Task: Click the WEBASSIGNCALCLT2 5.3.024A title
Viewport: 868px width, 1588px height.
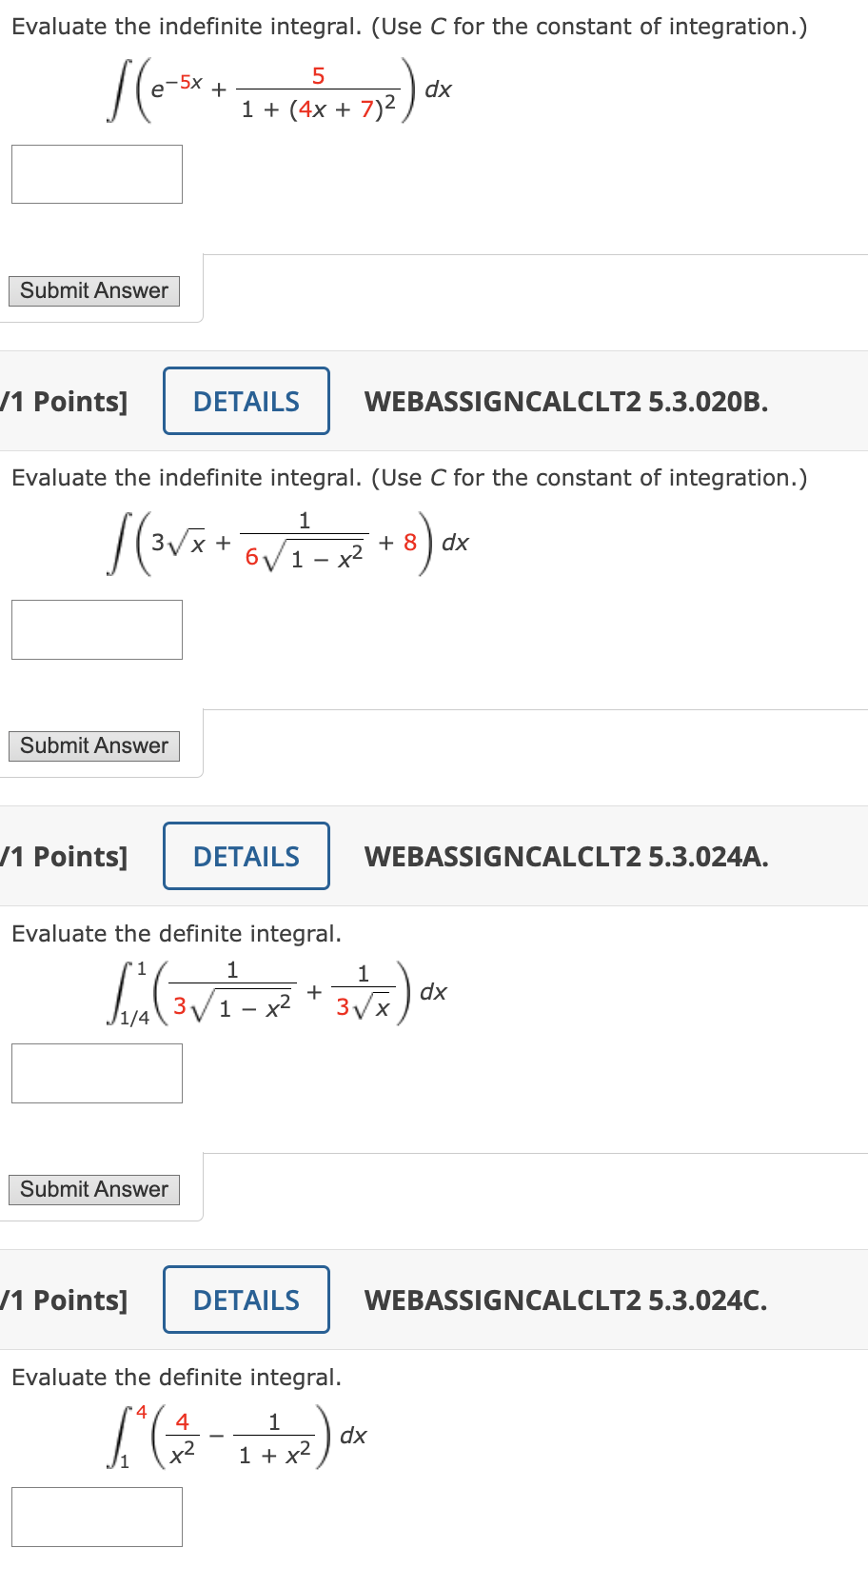Action: click(567, 855)
